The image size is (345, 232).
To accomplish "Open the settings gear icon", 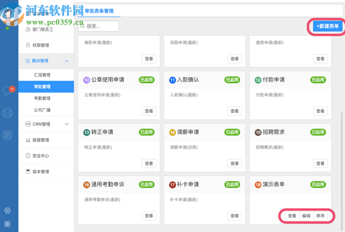I will [x=7, y=210].
